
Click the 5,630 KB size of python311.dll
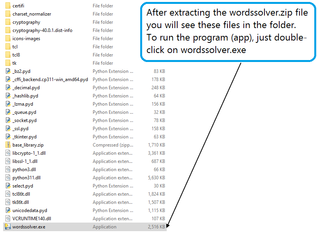coord(156,178)
